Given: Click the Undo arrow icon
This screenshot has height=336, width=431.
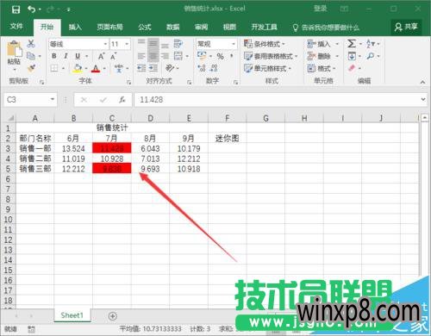Looking at the screenshot, I should click(31, 9).
